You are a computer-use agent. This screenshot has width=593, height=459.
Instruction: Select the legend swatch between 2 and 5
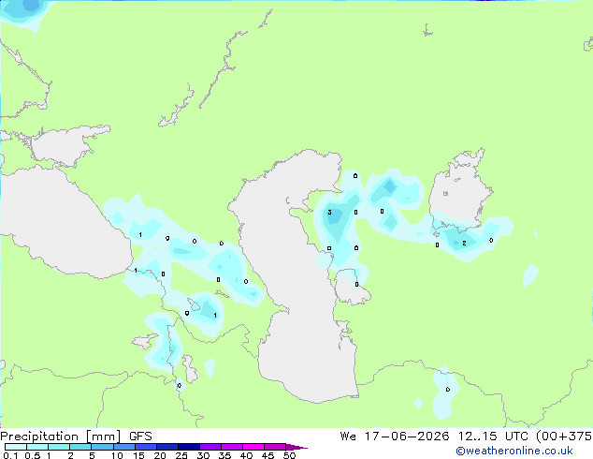coord(80,447)
